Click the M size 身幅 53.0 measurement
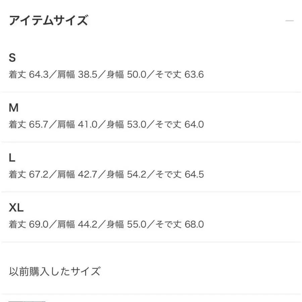 pos(127,124)
